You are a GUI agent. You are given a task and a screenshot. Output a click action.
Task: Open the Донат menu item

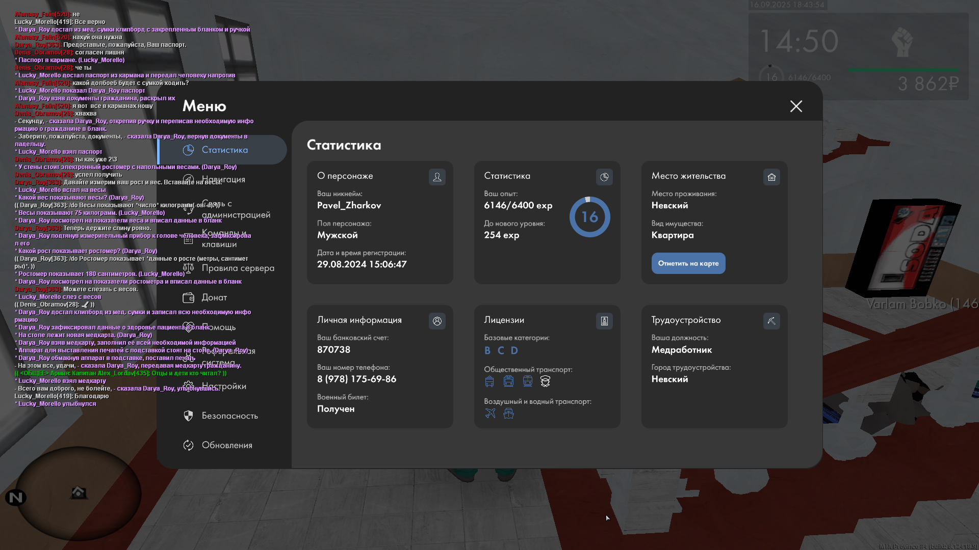(x=214, y=297)
